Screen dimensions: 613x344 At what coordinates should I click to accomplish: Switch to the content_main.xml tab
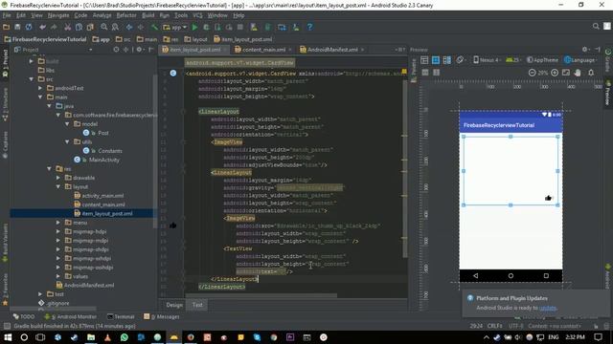(x=263, y=50)
